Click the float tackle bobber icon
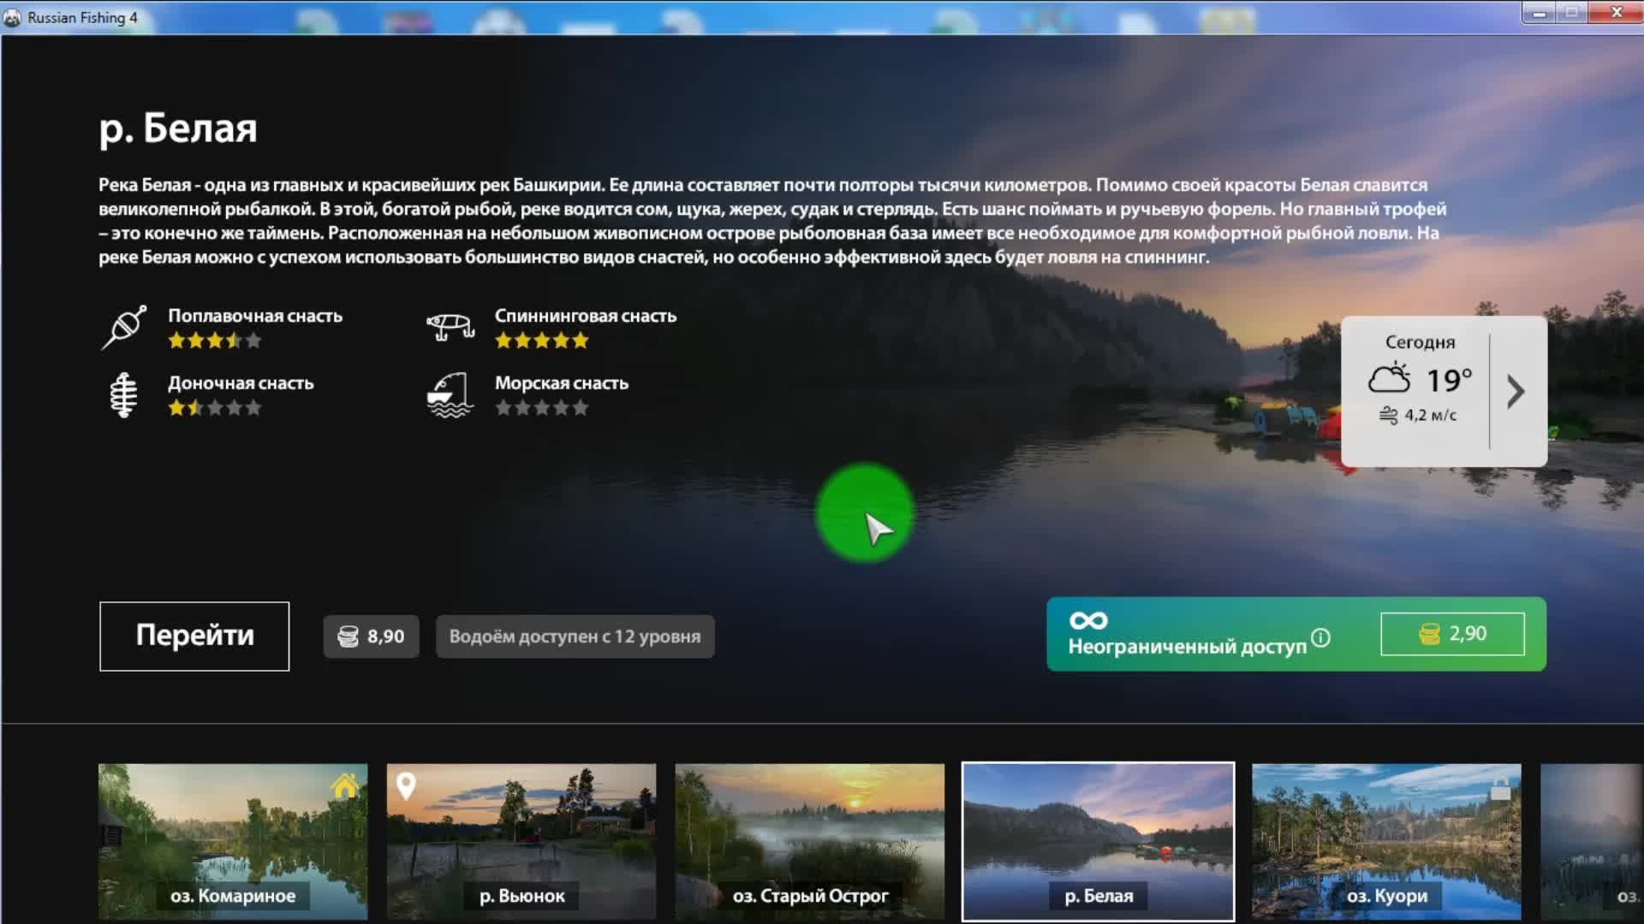The width and height of the screenshot is (1644, 924). pyautogui.click(x=124, y=327)
